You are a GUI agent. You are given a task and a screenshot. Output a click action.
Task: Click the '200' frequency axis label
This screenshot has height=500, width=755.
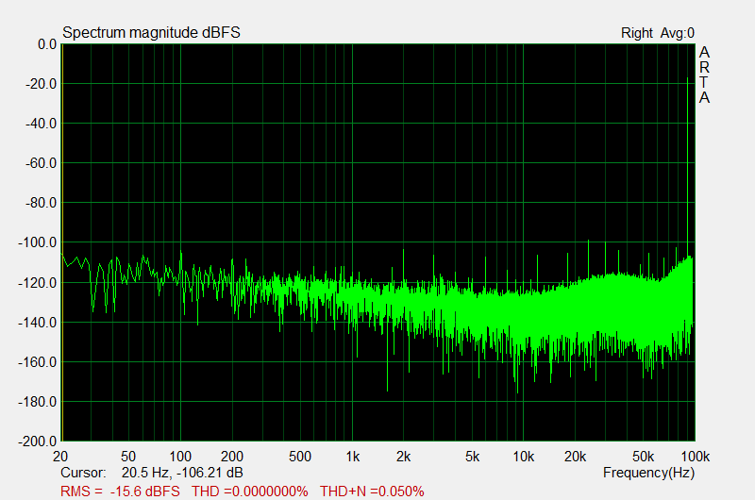[x=231, y=457]
